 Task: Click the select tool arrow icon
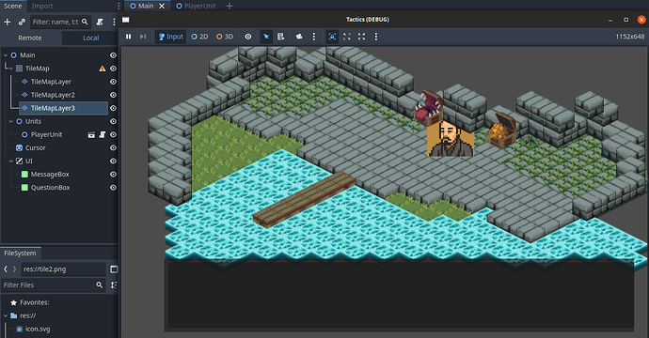(266, 37)
